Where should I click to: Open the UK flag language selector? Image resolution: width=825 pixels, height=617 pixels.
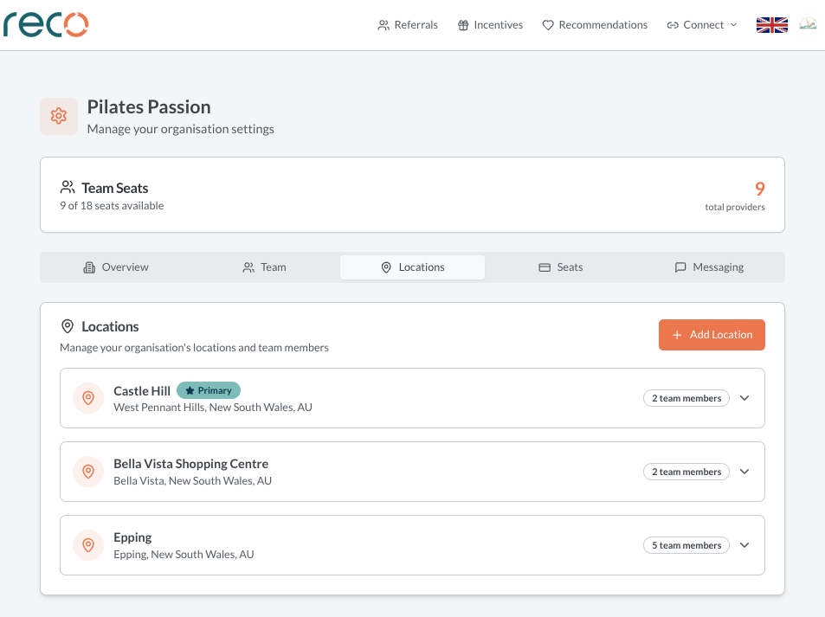(x=771, y=25)
